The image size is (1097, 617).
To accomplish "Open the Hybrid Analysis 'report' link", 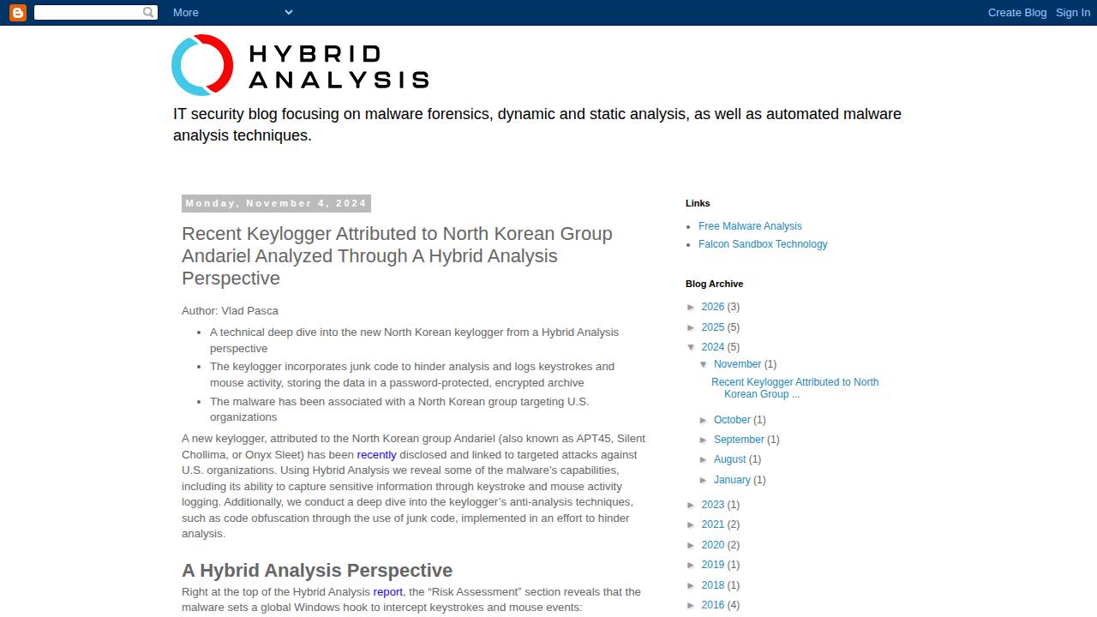I will pos(387,591).
